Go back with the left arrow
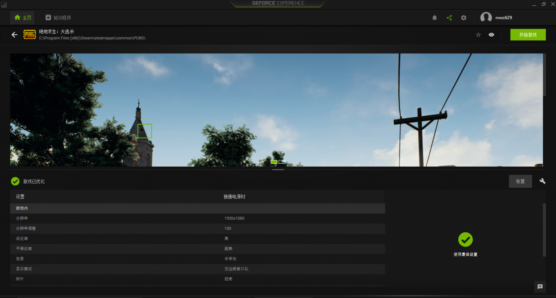Viewport: 556px width, 298px height. 14,35
